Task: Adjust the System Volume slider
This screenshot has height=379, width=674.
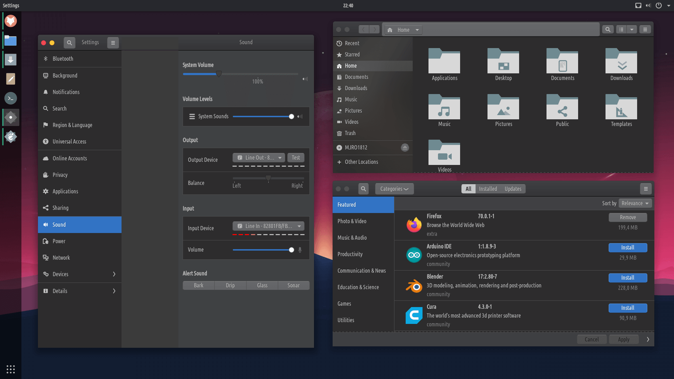Action: [x=219, y=74]
